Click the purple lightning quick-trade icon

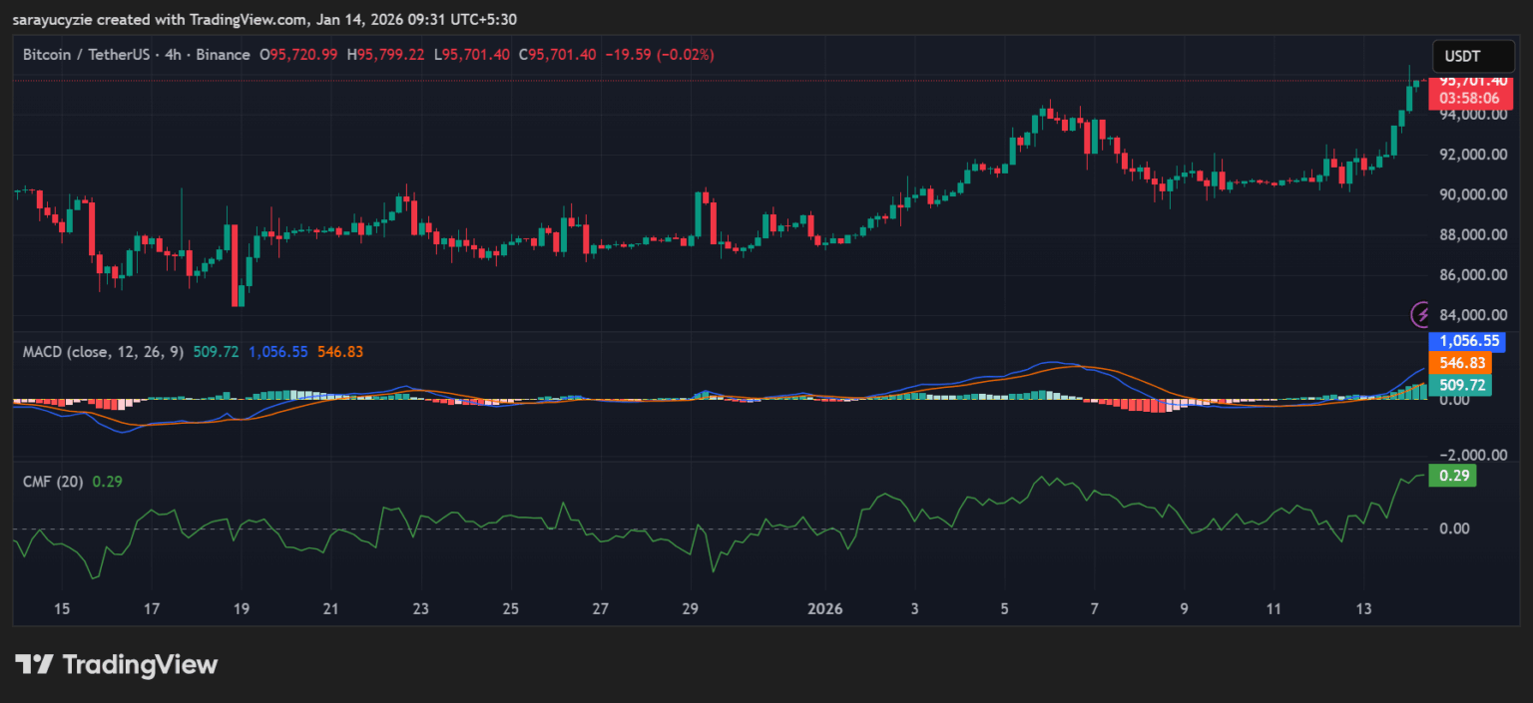tap(1421, 316)
